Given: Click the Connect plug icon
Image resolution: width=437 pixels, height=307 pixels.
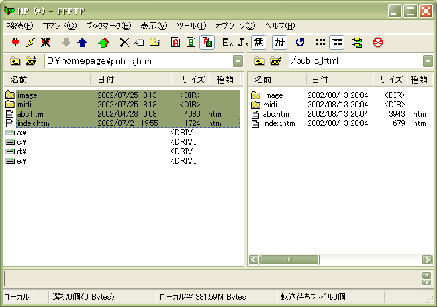Looking at the screenshot, I should 15,42.
